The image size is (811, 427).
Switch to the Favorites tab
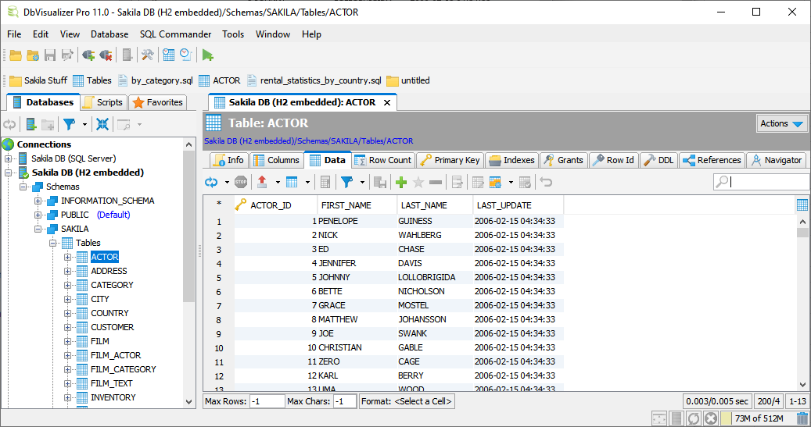(x=158, y=102)
